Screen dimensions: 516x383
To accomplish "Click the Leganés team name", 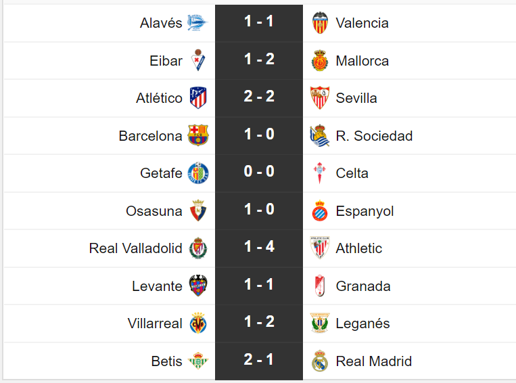I will [362, 323].
